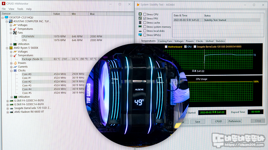Click the Ryzen Utilization icon
Image resolution: width=268 pixels, height=150 pixels.
(x=15, y=97)
